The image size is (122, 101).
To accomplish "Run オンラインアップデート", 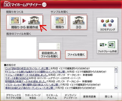I will [x=71, y=96].
